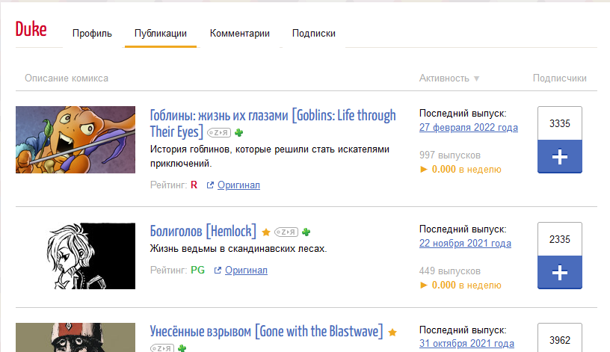Open last issue dated 22 ноября 2021 года

pos(465,244)
